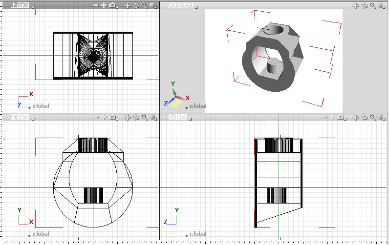Select the magnifier zoom tool in the top view (上面図) header
The width and height of the screenshot is (389, 245).
point(144,5)
